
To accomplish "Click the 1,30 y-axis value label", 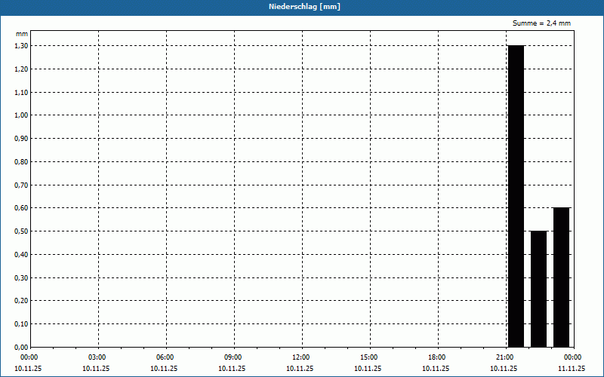I will [x=21, y=46].
